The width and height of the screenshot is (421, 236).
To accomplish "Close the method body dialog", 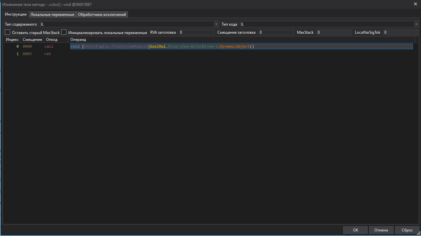I will 415,4.
